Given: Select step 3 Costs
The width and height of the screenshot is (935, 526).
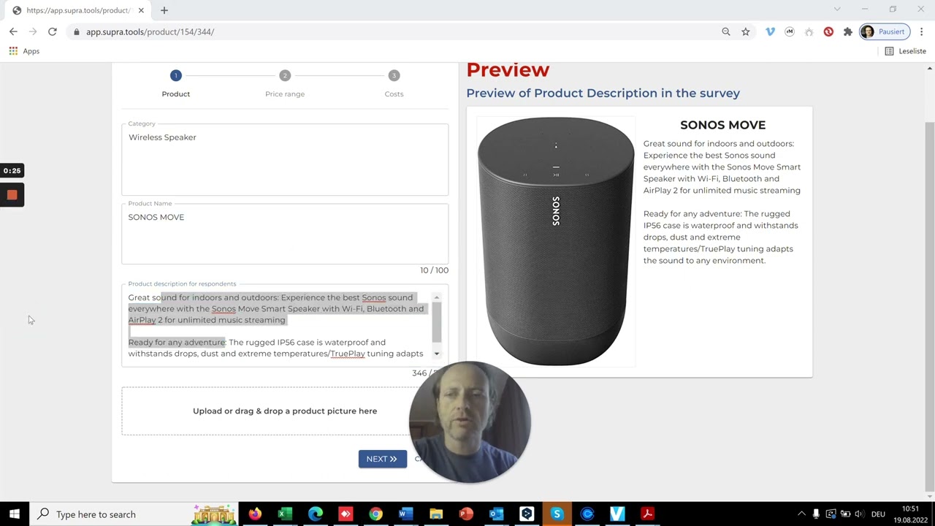Looking at the screenshot, I should click(394, 84).
